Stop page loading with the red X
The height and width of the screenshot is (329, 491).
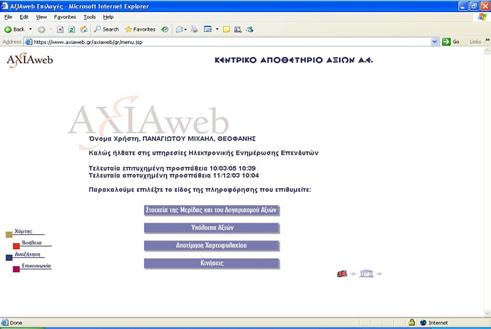(60, 29)
